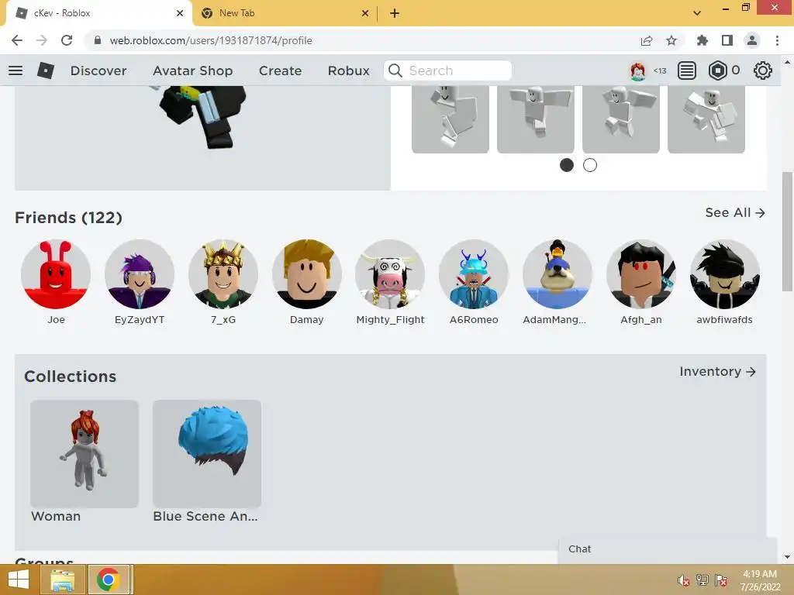
Task: Open the Avatar Shop menu item
Action: click(192, 71)
